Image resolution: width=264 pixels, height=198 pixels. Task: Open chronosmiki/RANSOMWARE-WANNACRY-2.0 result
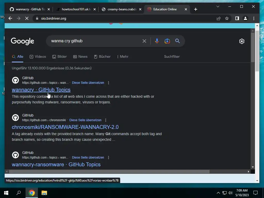point(65,127)
